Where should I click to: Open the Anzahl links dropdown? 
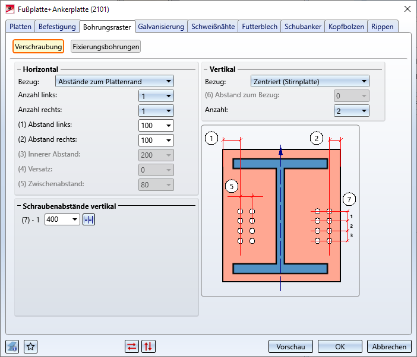156,95
